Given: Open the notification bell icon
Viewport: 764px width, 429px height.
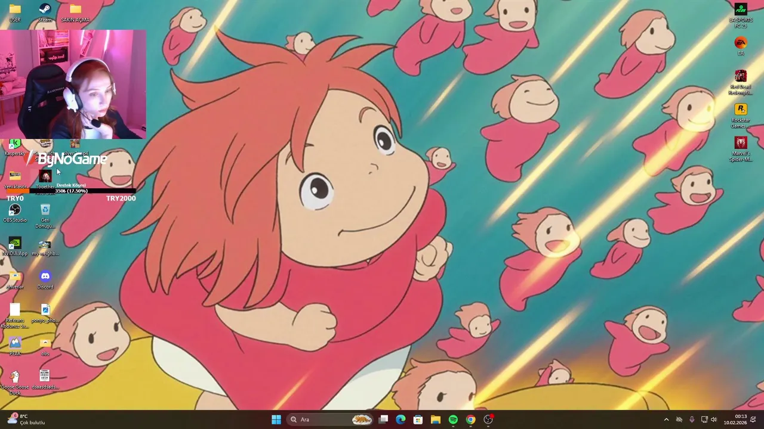Looking at the screenshot, I should (x=753, y=419).
